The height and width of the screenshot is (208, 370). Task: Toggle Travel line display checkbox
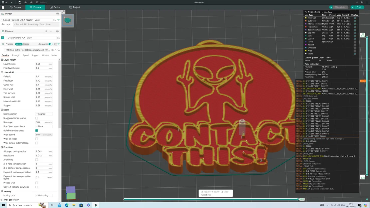(355, 42)
